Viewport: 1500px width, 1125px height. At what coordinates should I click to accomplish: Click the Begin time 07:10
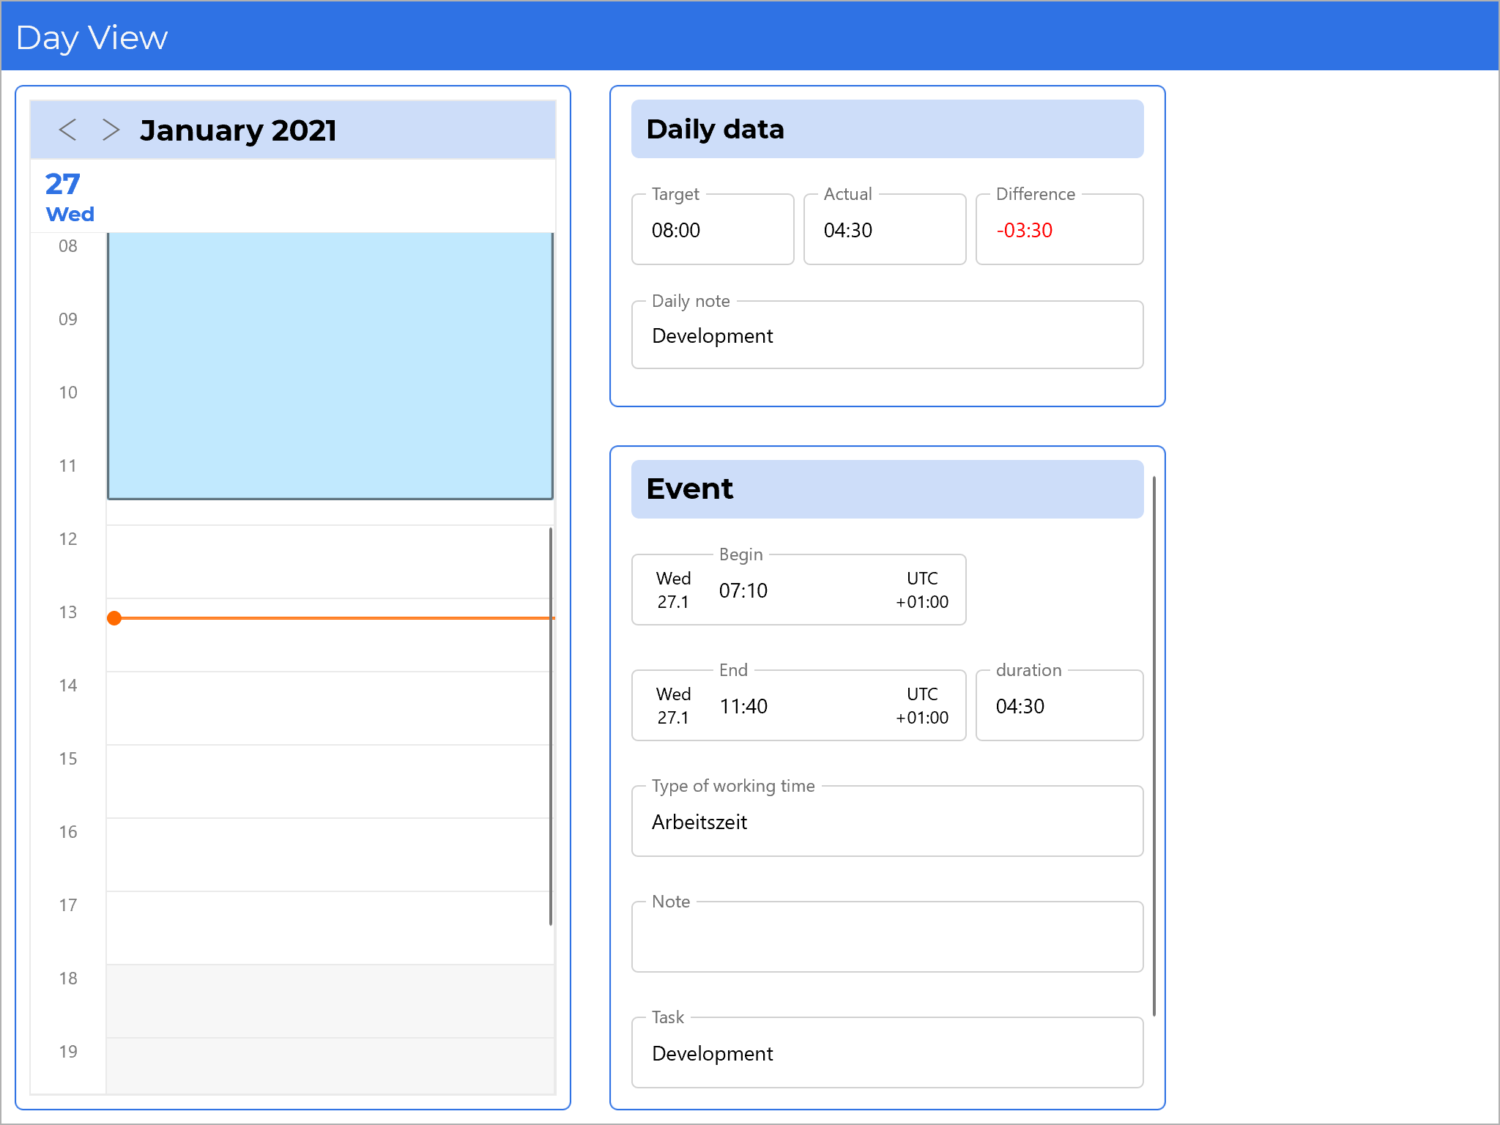pyautogui.click(x=743, y=590)
